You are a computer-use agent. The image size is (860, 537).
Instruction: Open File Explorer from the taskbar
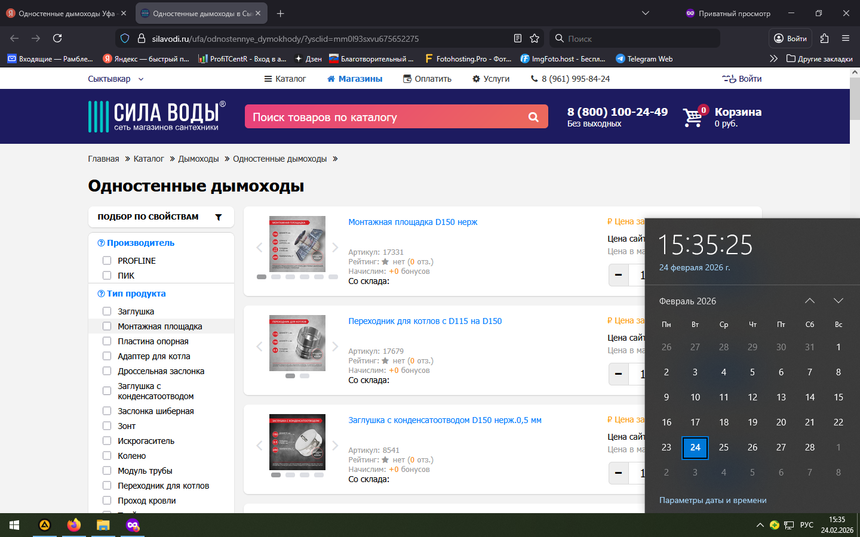[x=103, y=525]
